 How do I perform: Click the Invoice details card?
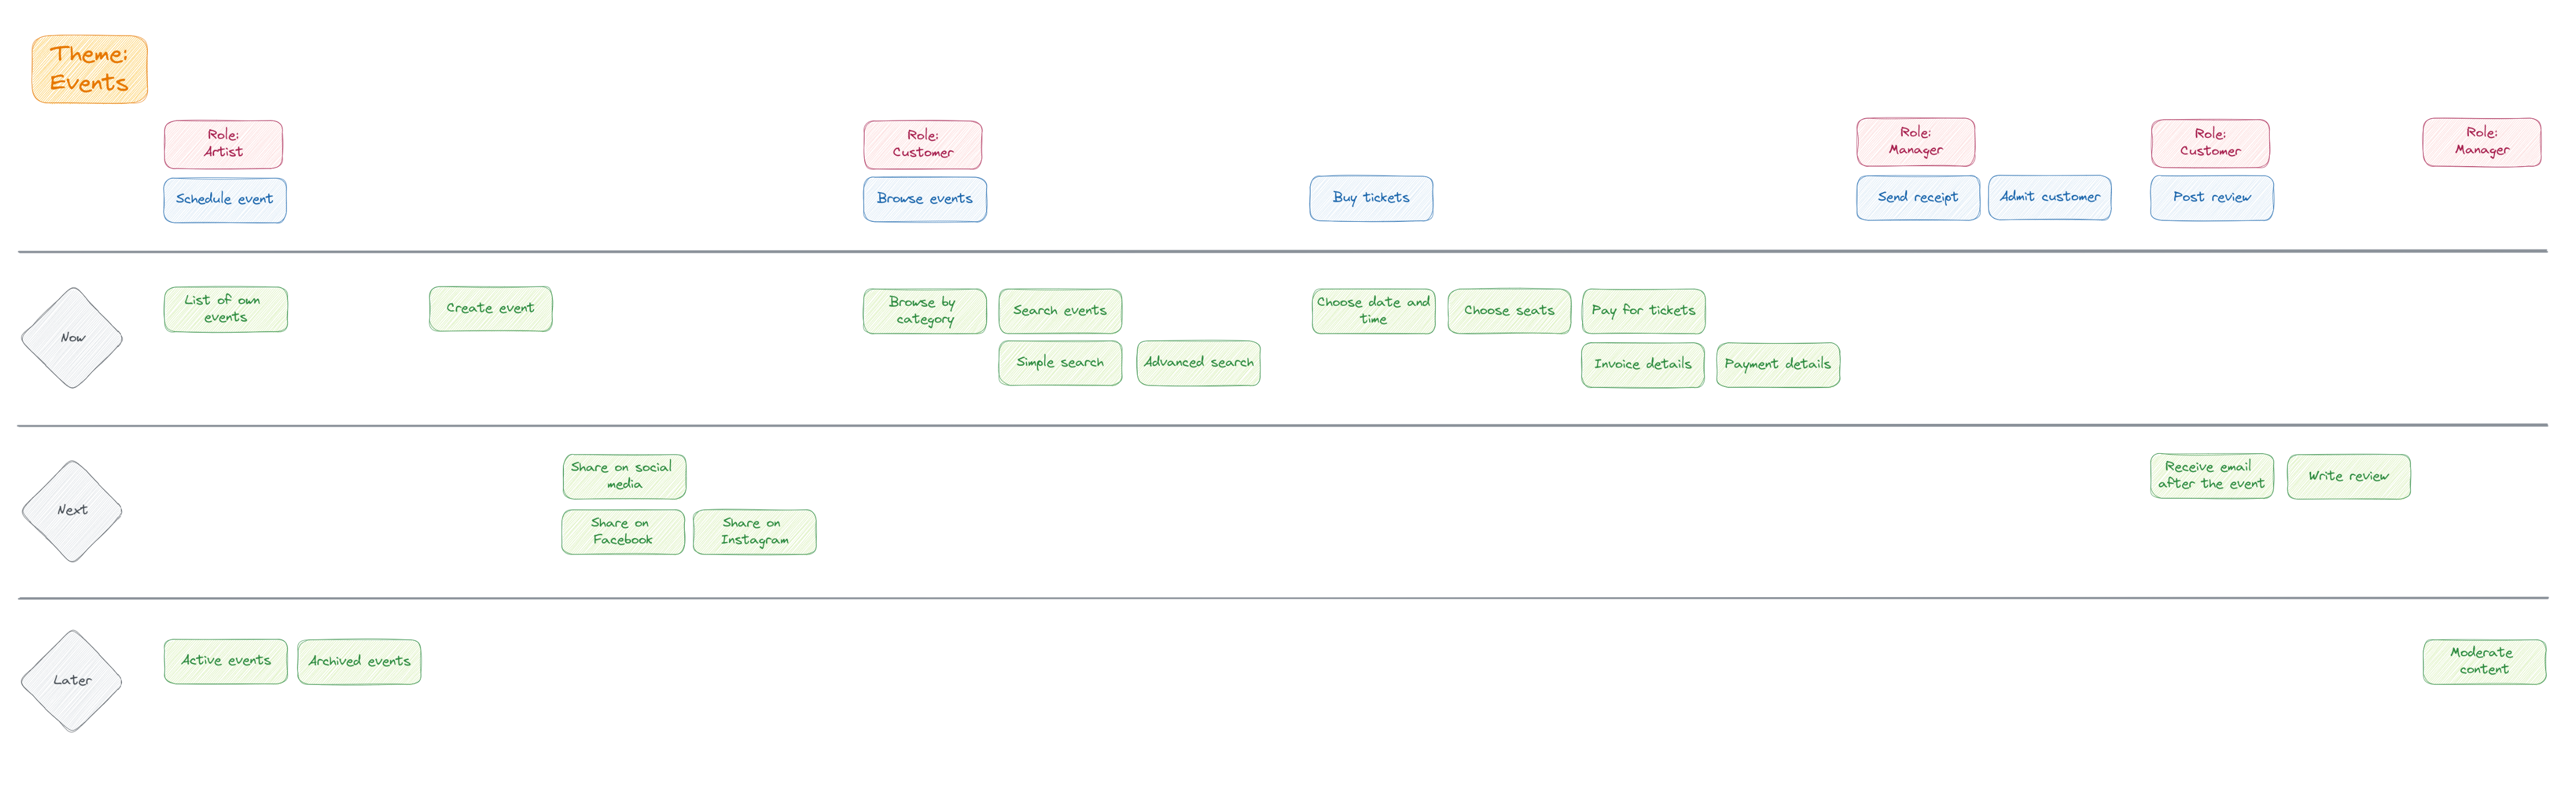[x=1643, y=365]
